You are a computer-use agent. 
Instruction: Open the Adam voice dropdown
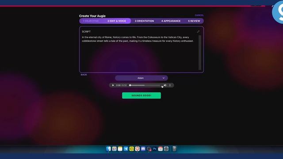pyautogui.click(x=141, y=78)
